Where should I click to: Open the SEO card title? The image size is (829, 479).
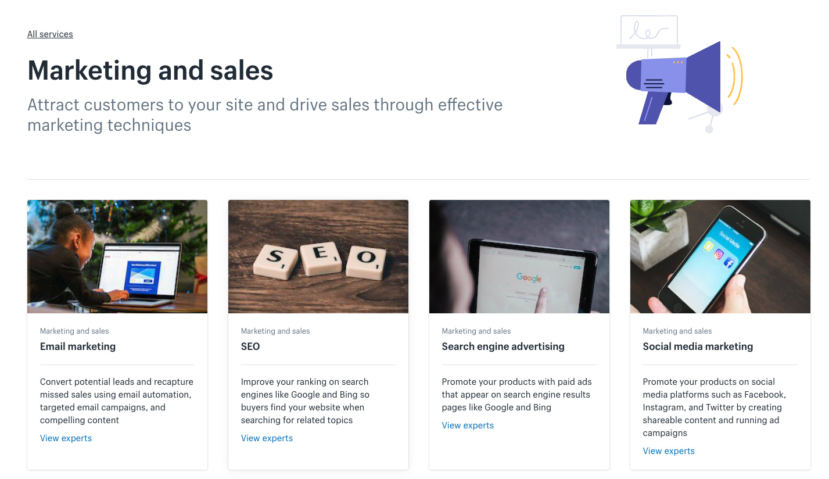250,346
